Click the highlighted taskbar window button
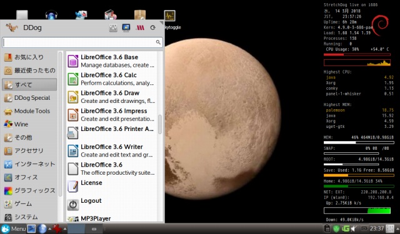 (x=76, y=228)
